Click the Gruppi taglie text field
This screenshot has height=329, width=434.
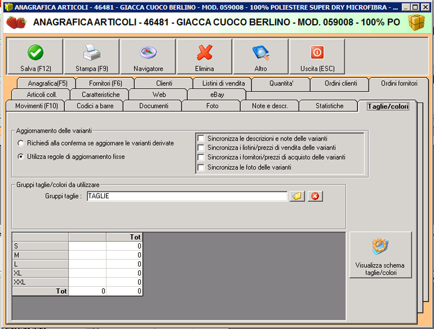click(x=187, y=196)
